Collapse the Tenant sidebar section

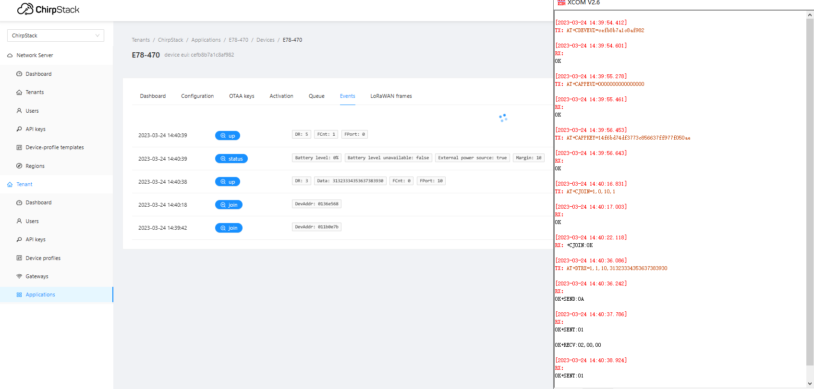pyautogui.click(x=24, y=184)
